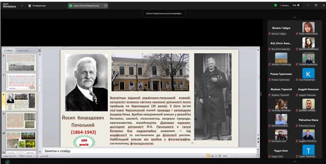Select slide 9 thumbnail
This screenshot has height=164, width=326.
point(21,121)
